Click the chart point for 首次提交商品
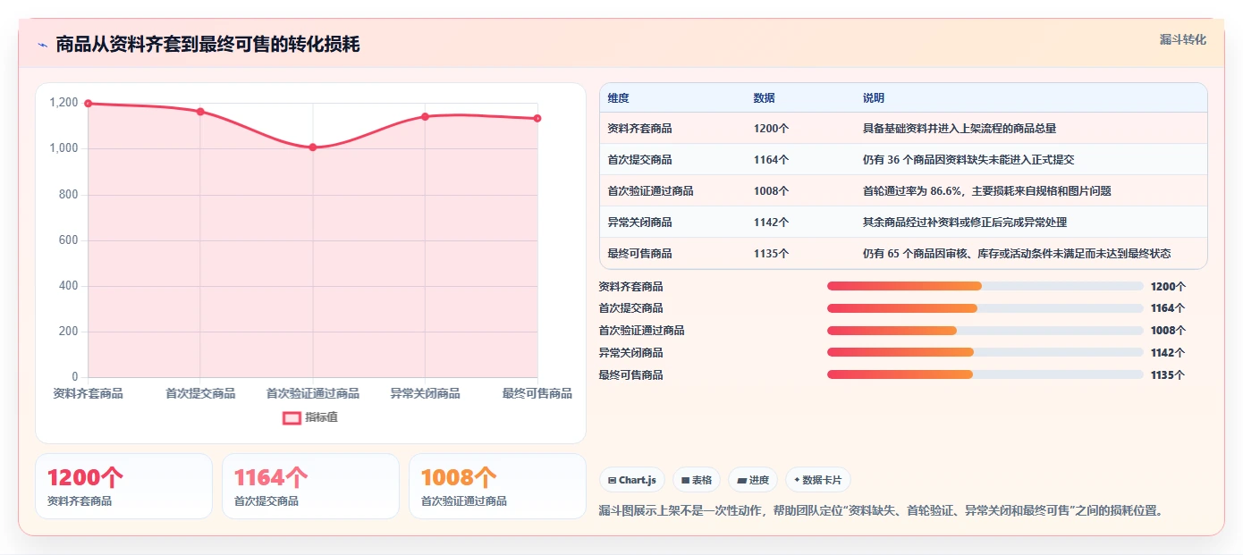This screenshot has width=1243, height=555. 200,112
